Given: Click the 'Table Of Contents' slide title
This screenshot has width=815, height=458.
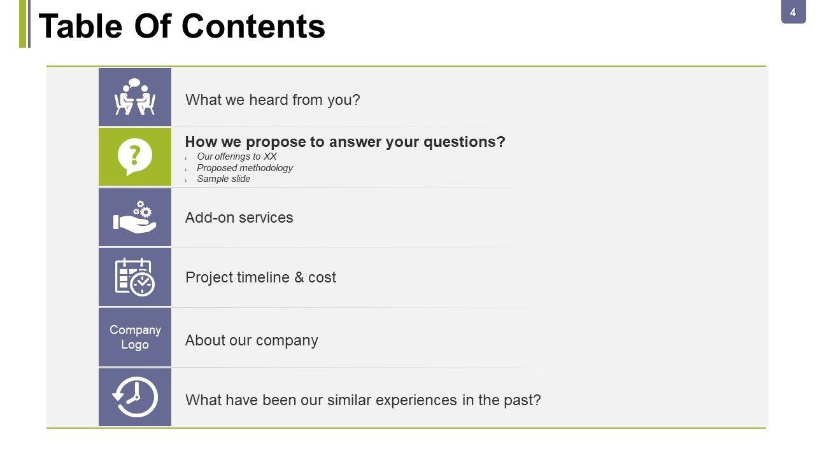Looking at the screenshot, I should pyautogui.click(x=182, y=27).
